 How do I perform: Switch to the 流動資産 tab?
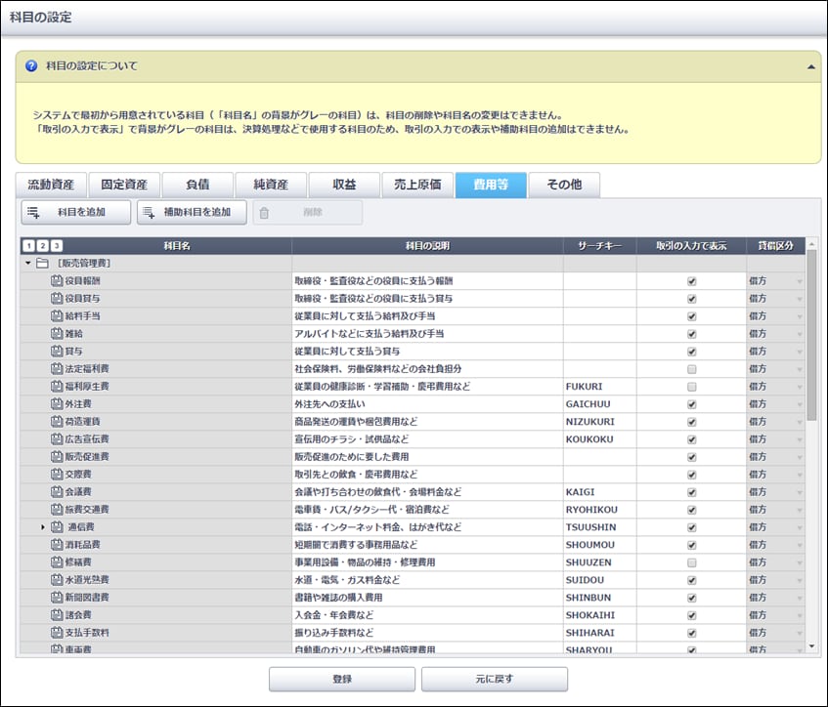tap(51, 185)
